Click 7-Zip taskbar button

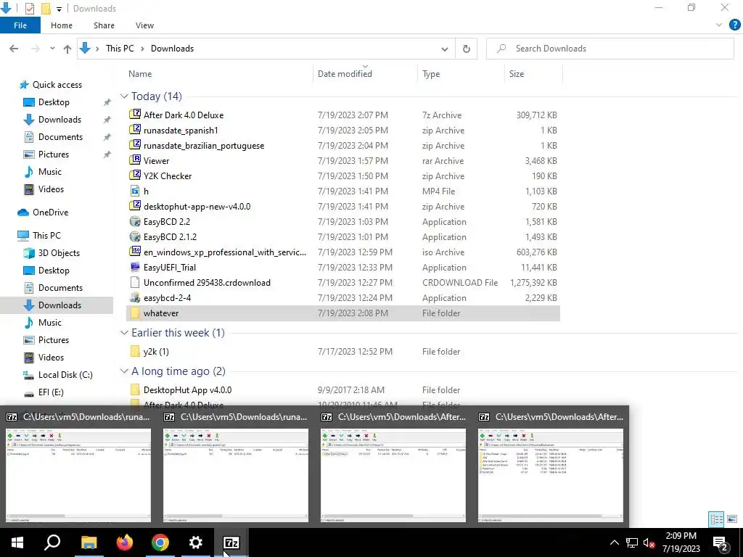231,542
